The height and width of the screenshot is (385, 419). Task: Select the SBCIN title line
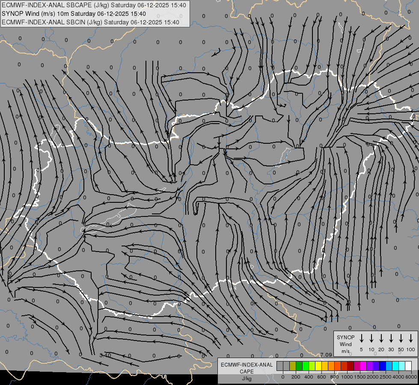(x=90, y=22)
